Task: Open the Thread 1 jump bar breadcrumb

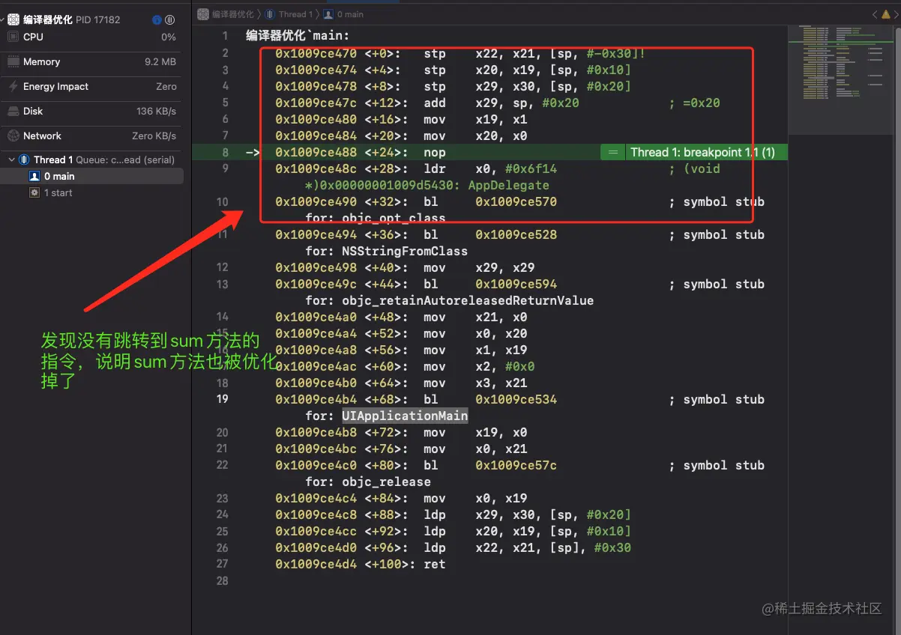Action: click(x=289, y=13)
